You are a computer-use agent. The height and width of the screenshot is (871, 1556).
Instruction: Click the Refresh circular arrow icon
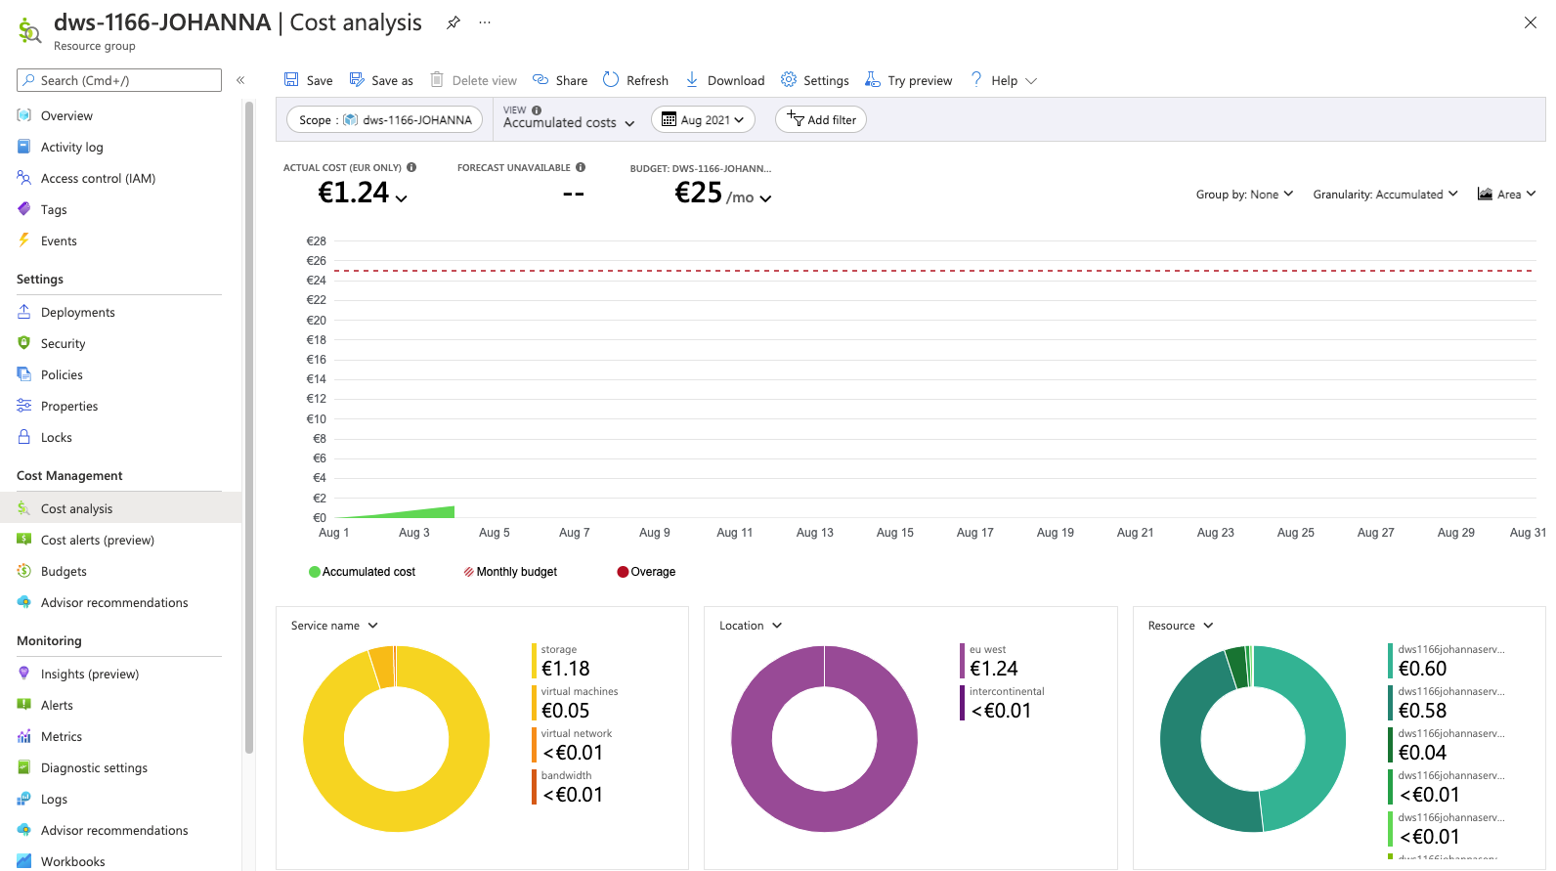tap(611, 80)
